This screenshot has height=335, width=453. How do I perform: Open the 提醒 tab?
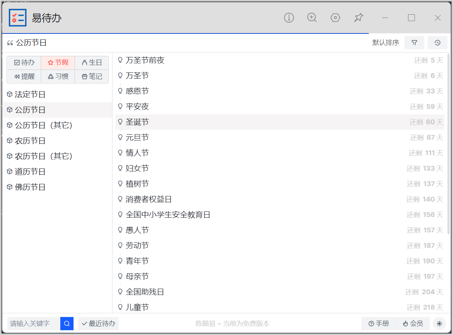(x=24, y=76)
